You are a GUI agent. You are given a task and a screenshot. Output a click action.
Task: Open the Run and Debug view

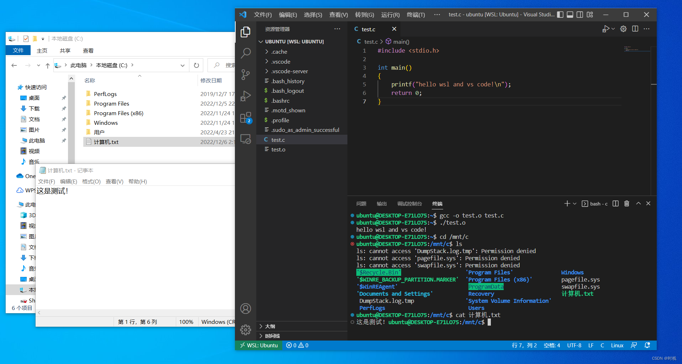click(x=245, y=96)
